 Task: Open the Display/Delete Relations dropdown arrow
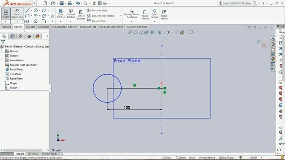[x=132, y=22]
